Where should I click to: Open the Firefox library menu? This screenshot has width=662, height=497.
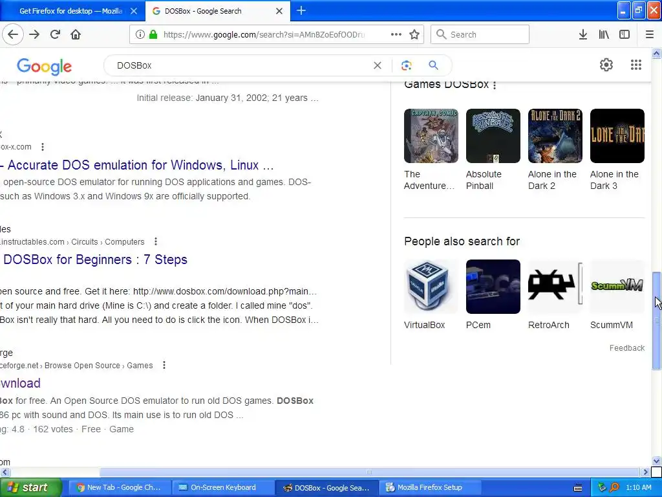click(604, 35)
